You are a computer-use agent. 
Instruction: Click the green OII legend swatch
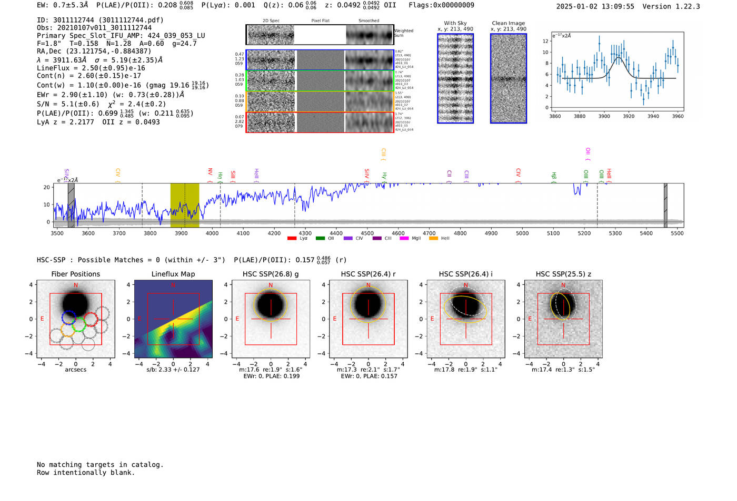pos(320,238)
